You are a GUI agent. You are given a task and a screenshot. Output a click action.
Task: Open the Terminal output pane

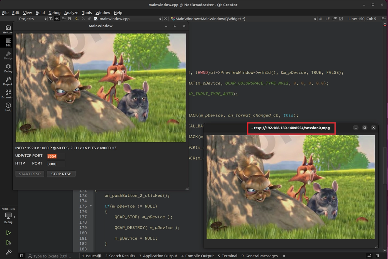[x=227, y=256]
